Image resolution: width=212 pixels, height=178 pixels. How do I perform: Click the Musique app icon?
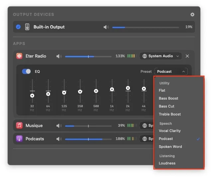tap(19, 125)
